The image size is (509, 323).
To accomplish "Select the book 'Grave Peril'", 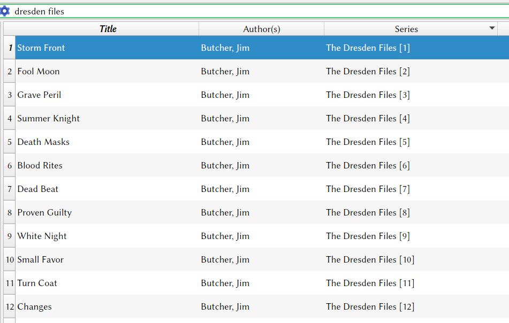I will tap(39, 95).
